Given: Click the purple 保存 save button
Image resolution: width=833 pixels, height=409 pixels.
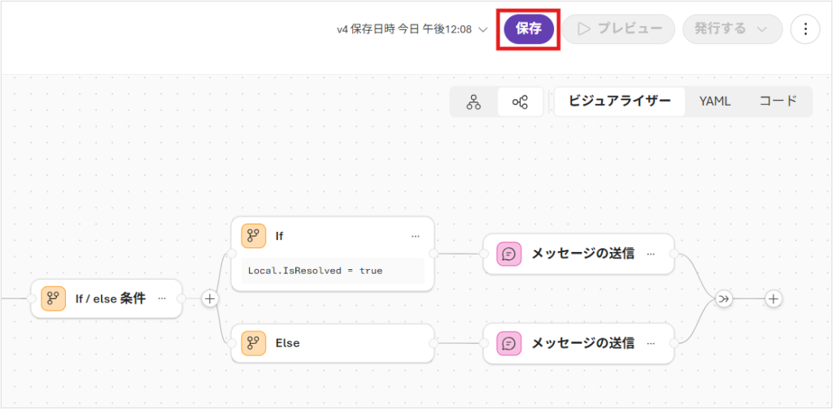Looking at the screenshot, I should (x=529, y=28).
